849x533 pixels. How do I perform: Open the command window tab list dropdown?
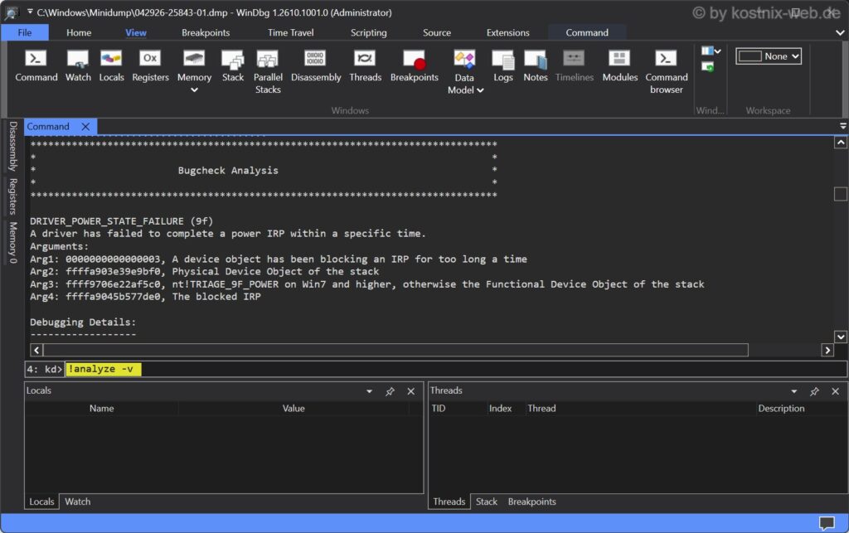843,126
